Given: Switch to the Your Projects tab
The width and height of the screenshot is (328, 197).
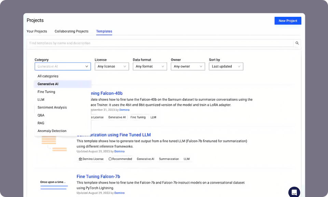Looking at the screenshot, I should pyautogui.click(x=37, y=31).
